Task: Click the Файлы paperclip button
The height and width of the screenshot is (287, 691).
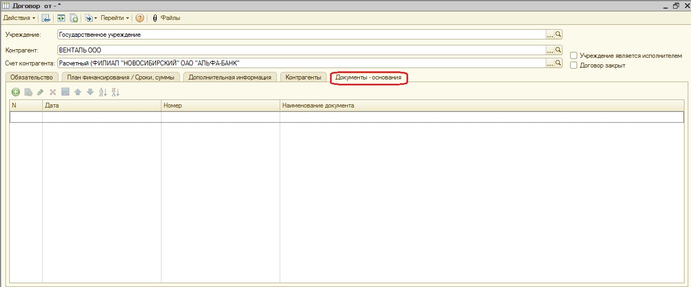Action: (166, 18)
